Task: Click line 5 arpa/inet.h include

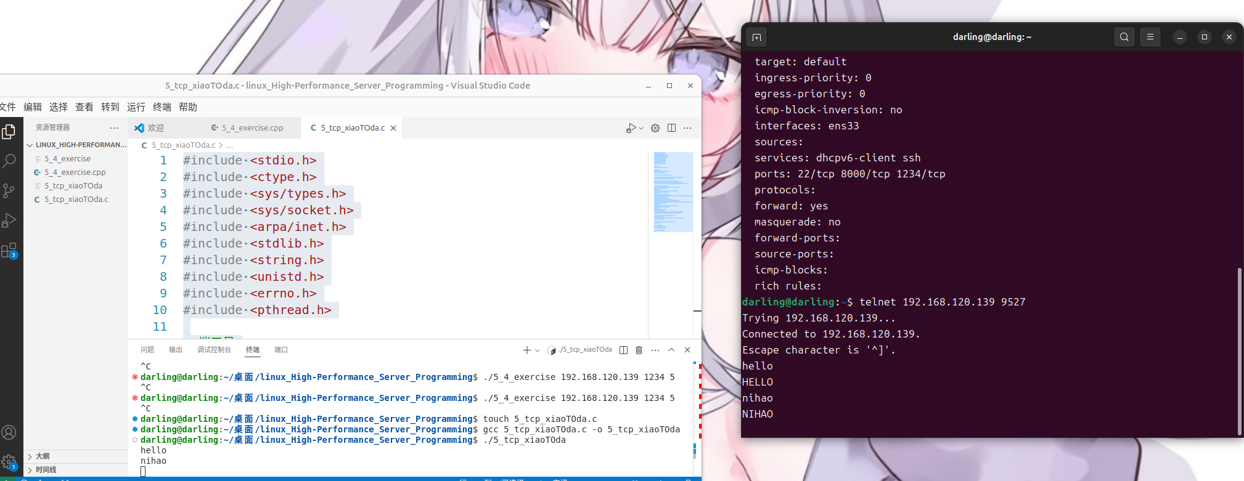Action: pyautogui.click(x=264, y=227)
